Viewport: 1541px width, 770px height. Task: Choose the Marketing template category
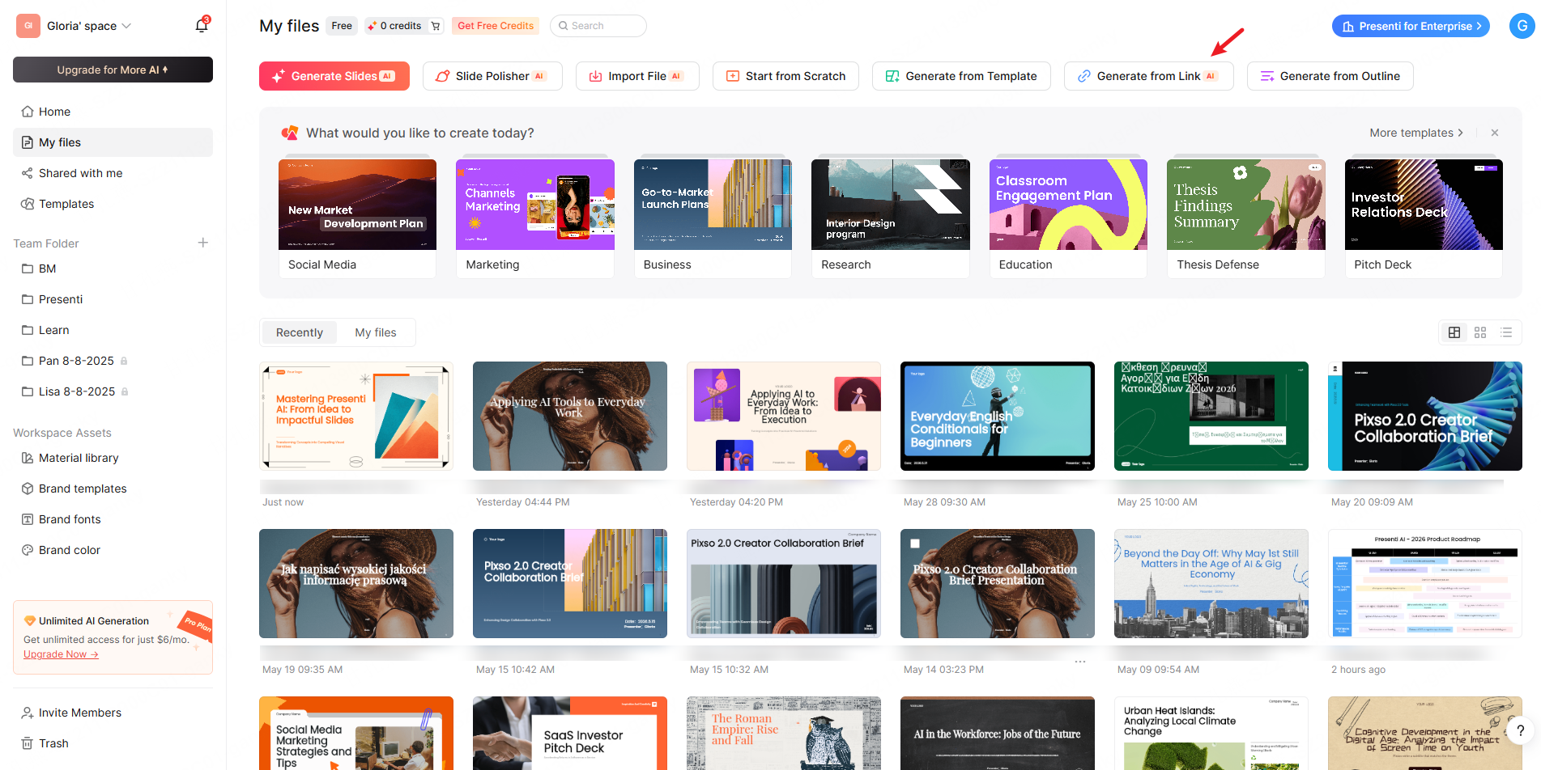(x=534, y=218)
